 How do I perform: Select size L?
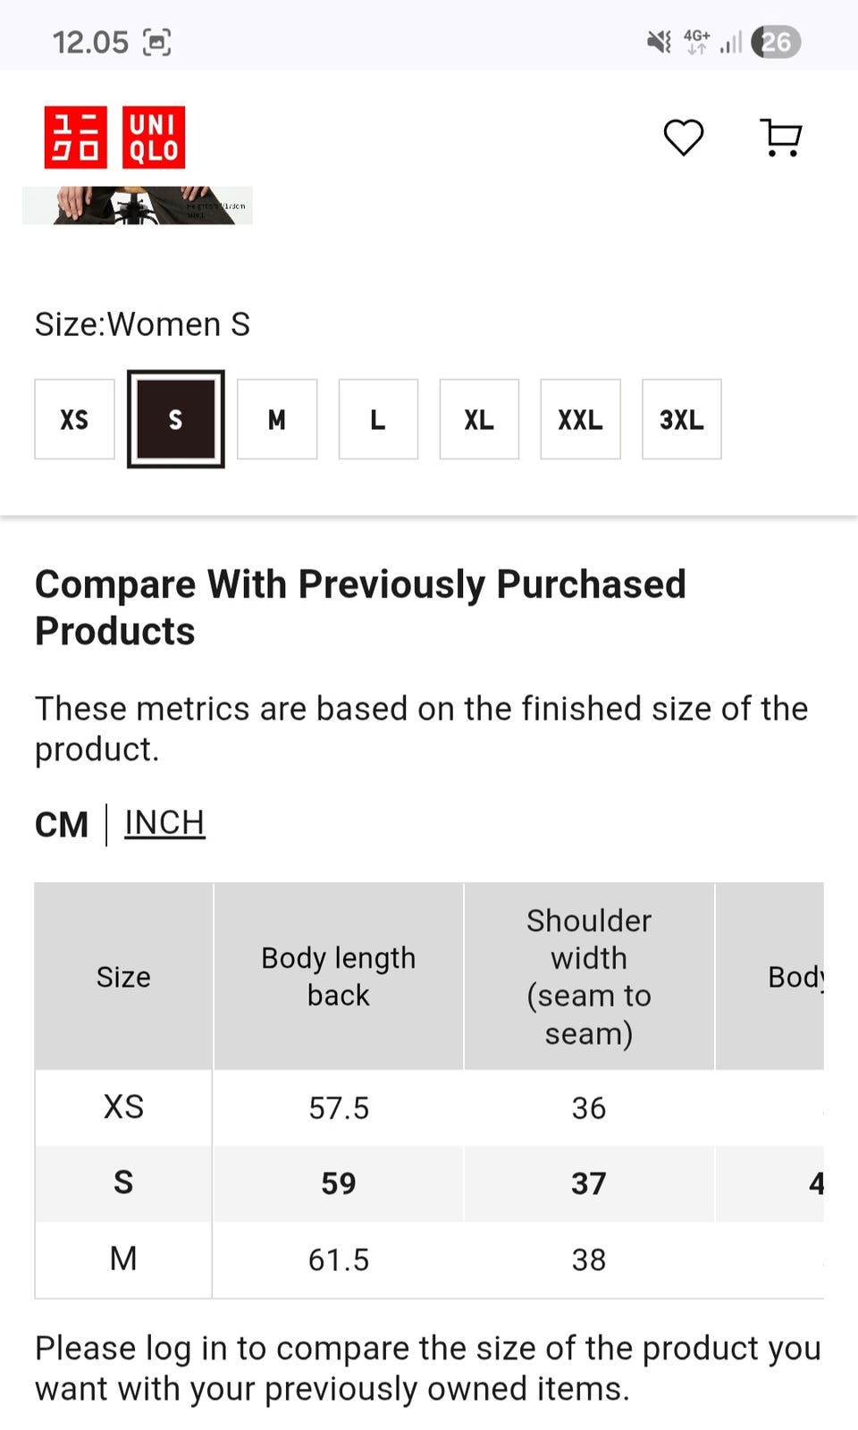point(378,419)
